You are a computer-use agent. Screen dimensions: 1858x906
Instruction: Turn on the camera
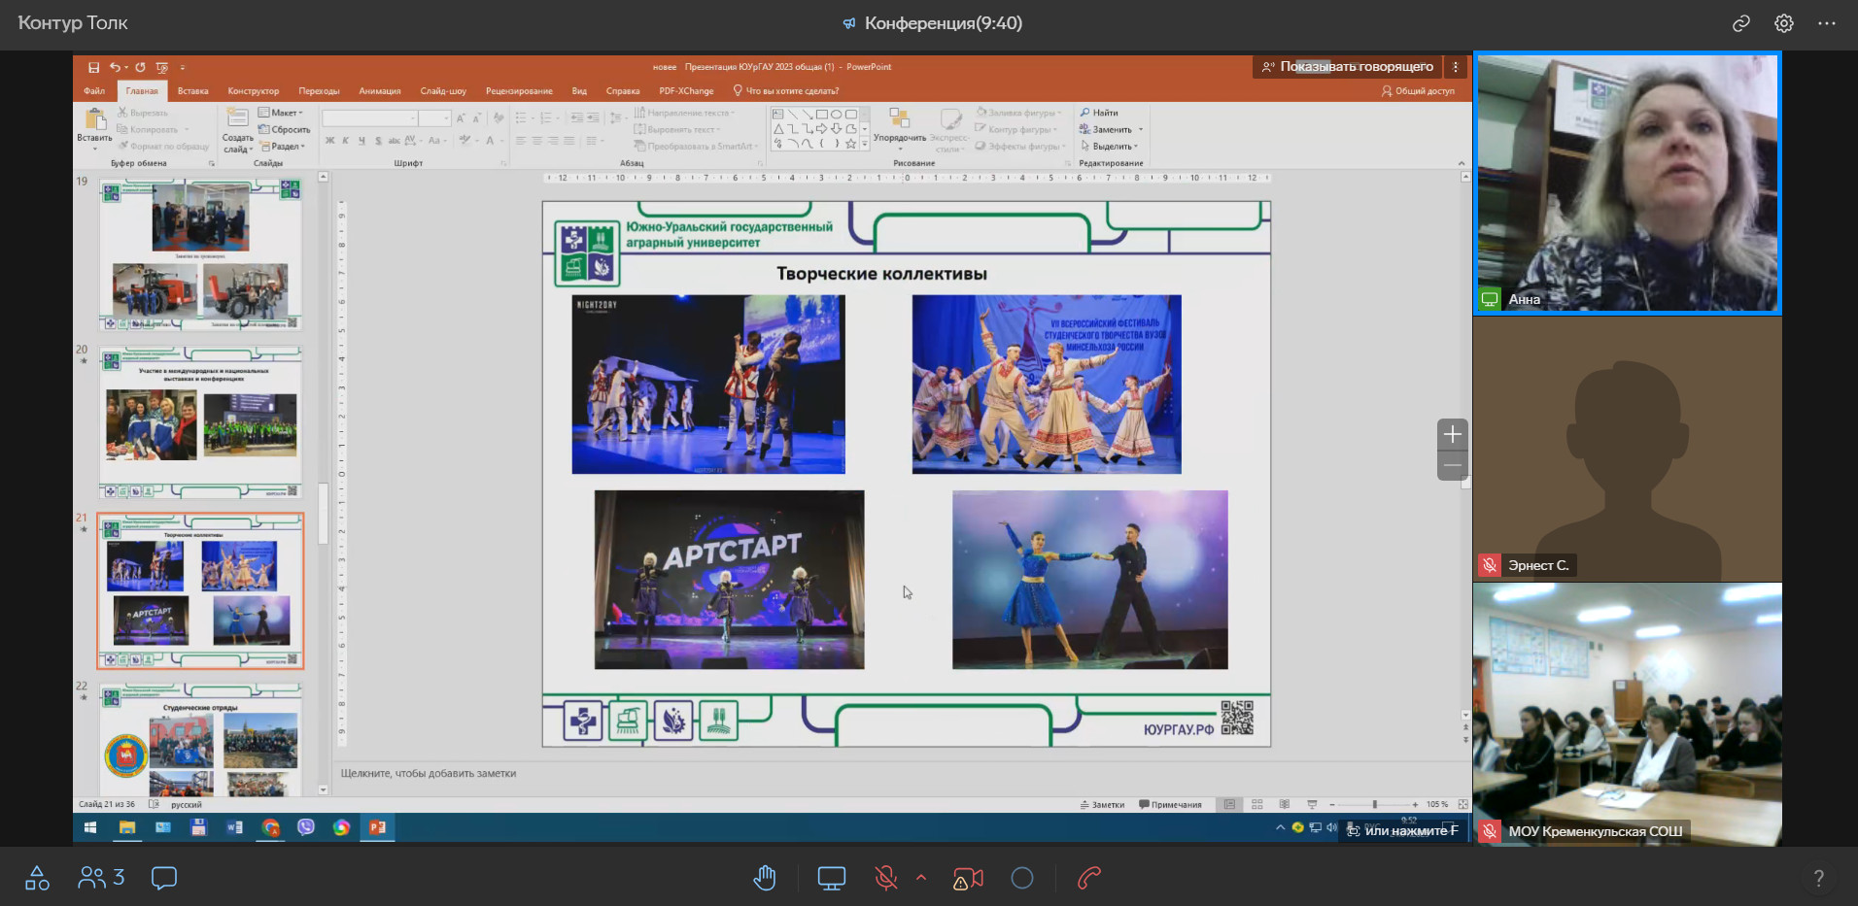(968, 879)
